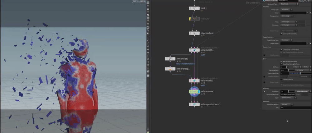Select the vellumcloth1 node icon
This screenshot has width=312, height=133.
click(194, 50)
